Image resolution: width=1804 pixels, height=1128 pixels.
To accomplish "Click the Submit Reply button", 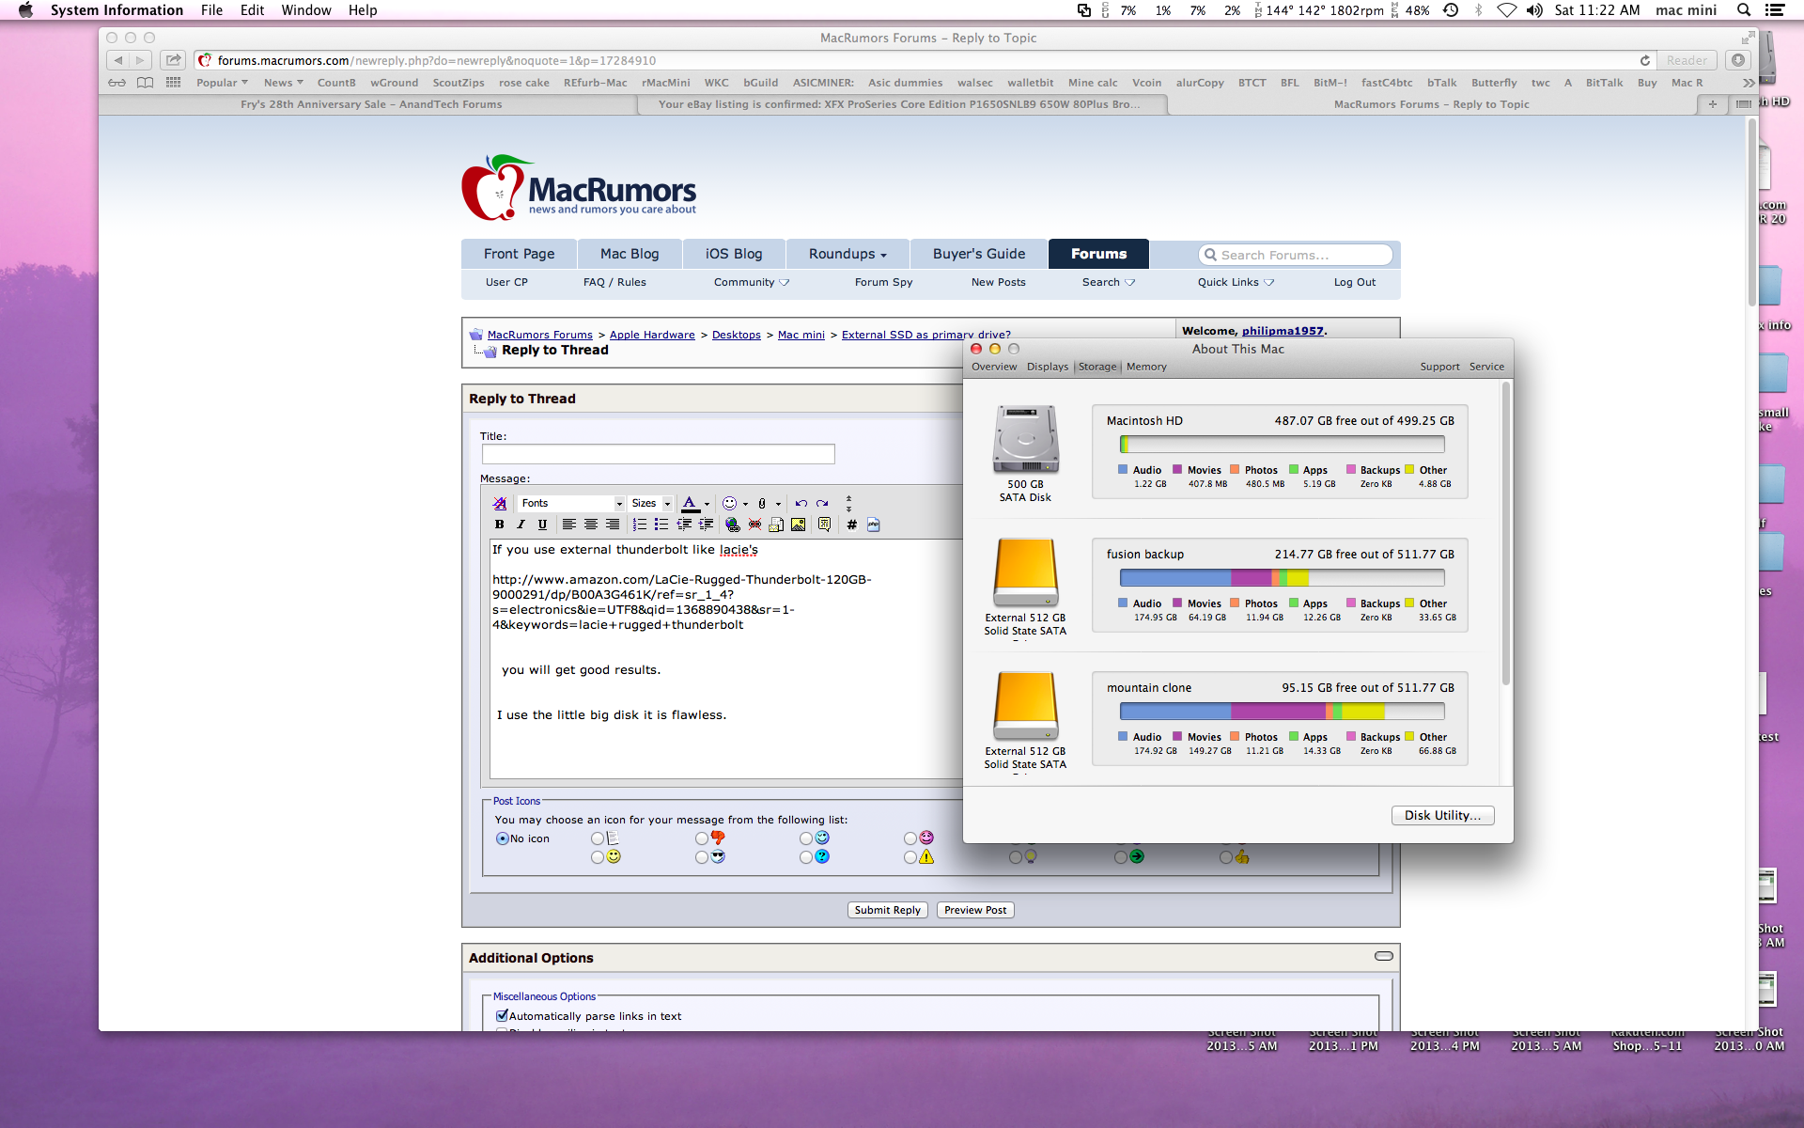I will coord(887,910).
